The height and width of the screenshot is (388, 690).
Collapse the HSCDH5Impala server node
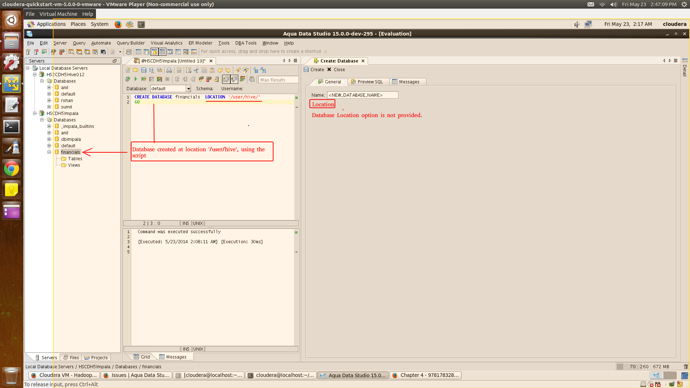pyautogui.click(x=35, y=113)
